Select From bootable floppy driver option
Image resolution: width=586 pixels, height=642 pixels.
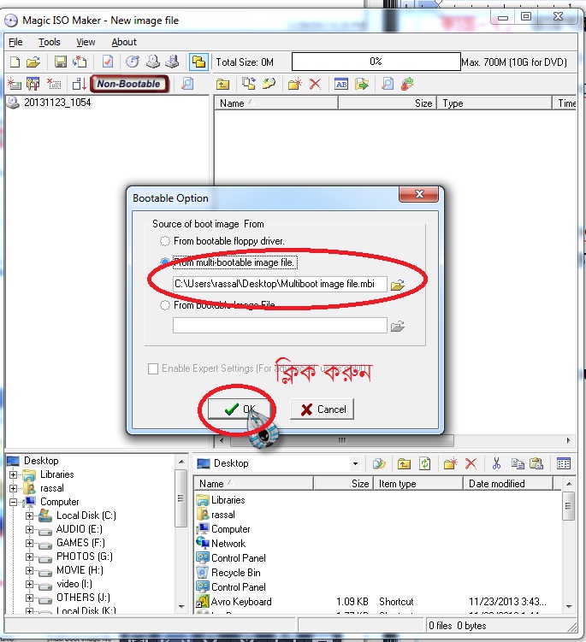165,241
